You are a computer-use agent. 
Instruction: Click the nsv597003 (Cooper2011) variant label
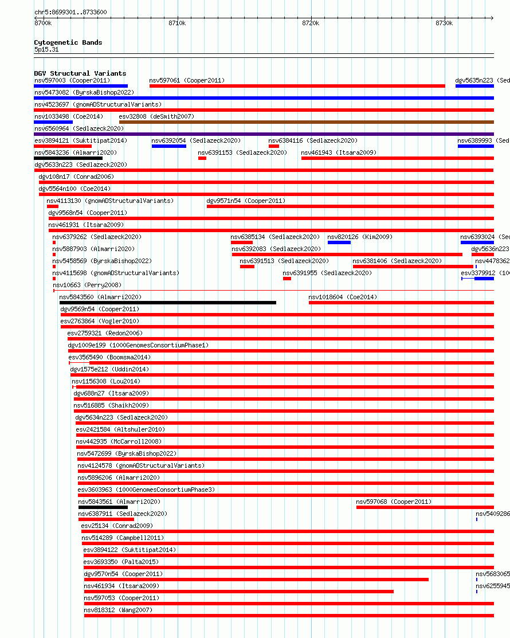(72, 81)
